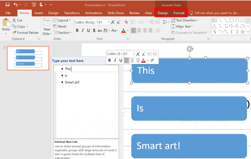Reset the slide layout

(60, 26)
